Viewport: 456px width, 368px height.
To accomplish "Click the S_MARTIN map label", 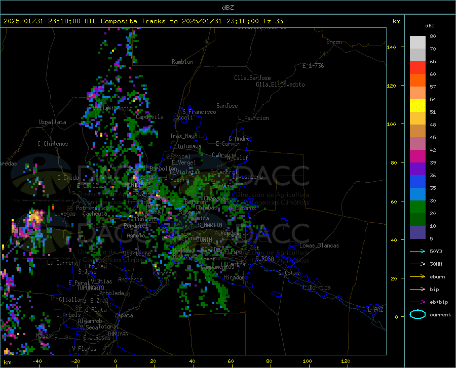I will pos(210,225).
